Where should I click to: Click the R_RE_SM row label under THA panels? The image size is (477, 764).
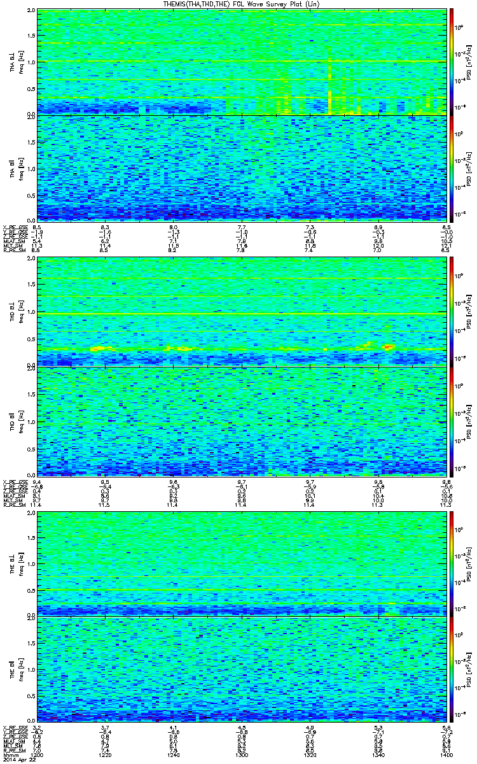pyautogui.click(x=15, y=251)
